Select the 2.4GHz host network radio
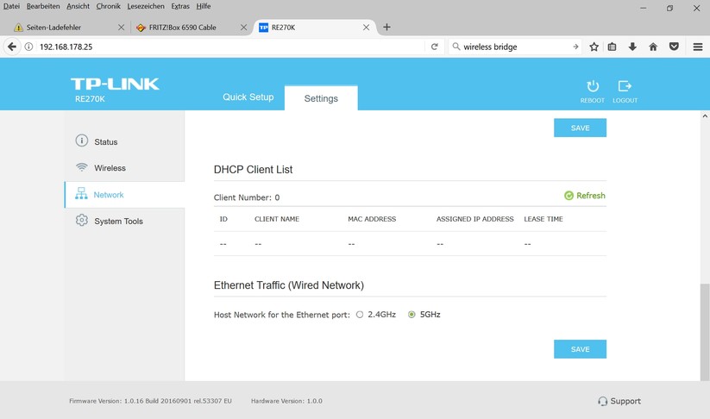 tap(360, 315)
